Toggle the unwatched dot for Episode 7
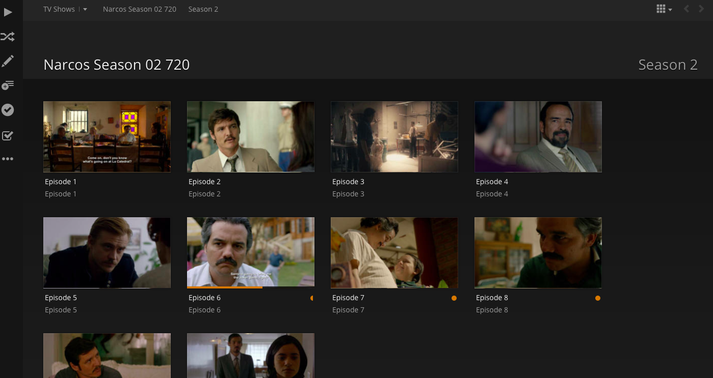This screenshot has width=713, height=378. [x=454, y=298]
